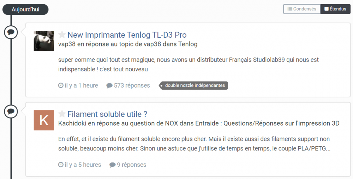This screenshot has width=353, height=179.
Task: Click speech bubble marker for Tenlog post
Action: tap(11, 32)
